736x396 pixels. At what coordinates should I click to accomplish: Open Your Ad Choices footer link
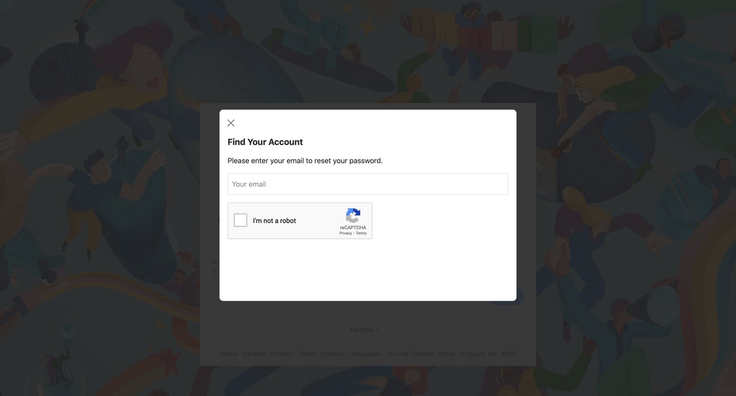point(409,354)
